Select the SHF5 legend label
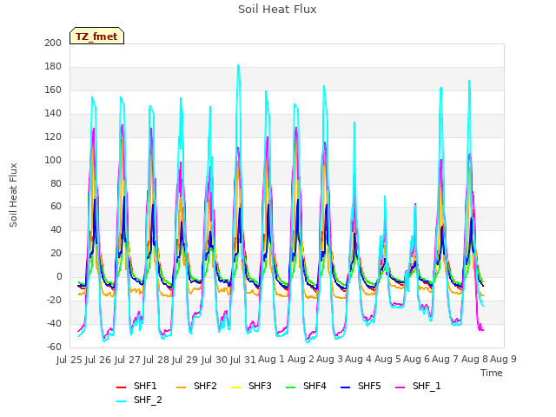Viewport: 556px width, 417px height. [x=369, y=386]
